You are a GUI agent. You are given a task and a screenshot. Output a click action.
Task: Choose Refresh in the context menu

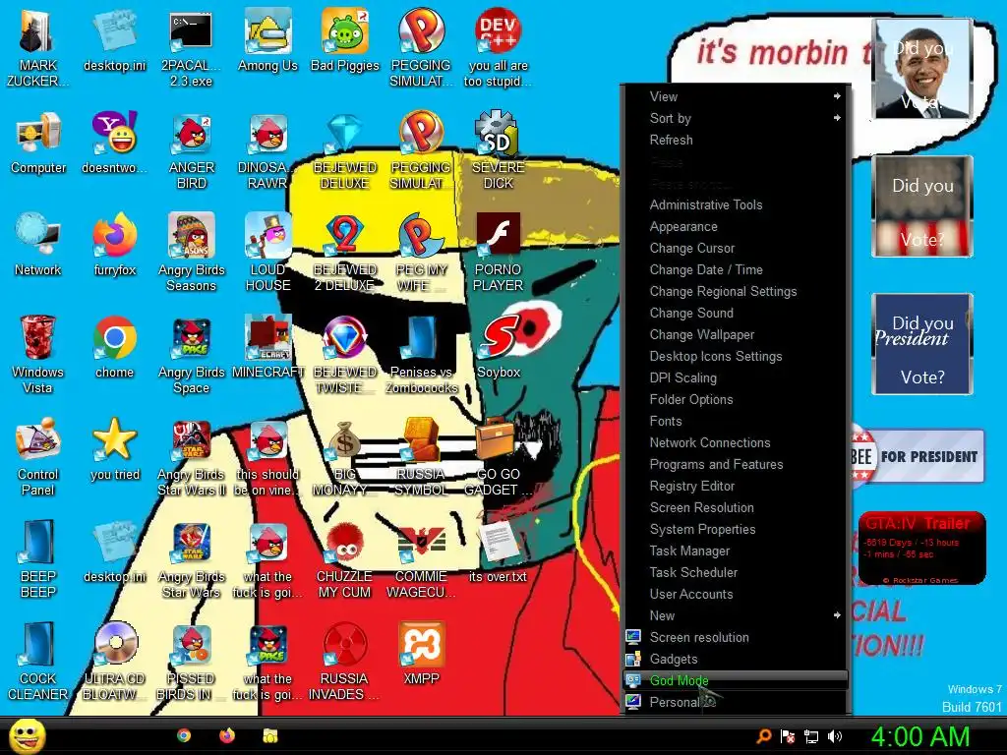click(736, 140)
